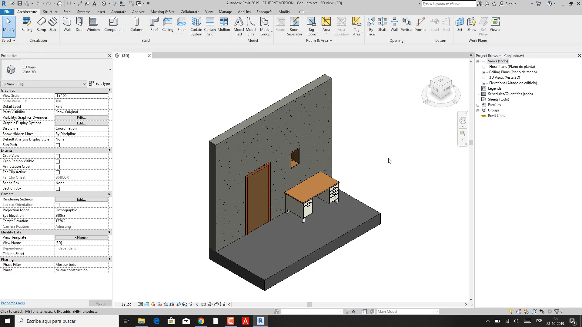
Task: Pick the Window tool
Action: coord(93,25)
